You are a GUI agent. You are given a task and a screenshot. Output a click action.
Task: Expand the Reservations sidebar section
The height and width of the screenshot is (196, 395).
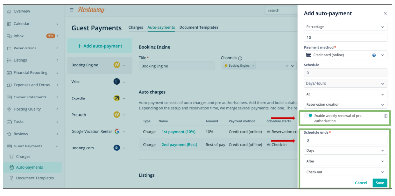tap(57, 48)
